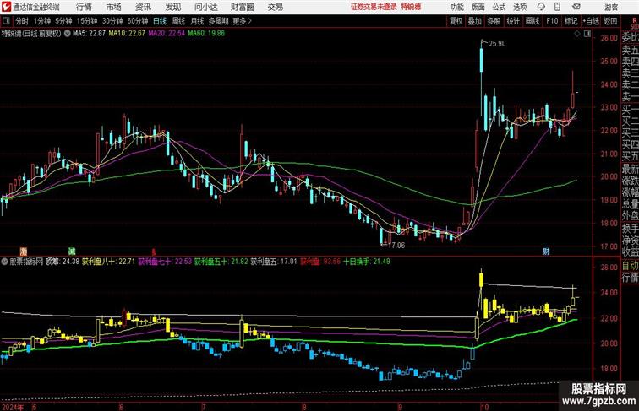This screenshot has height=411, width=639.
Task: Click the 统计 statistics button
Action: click(513, 21)
